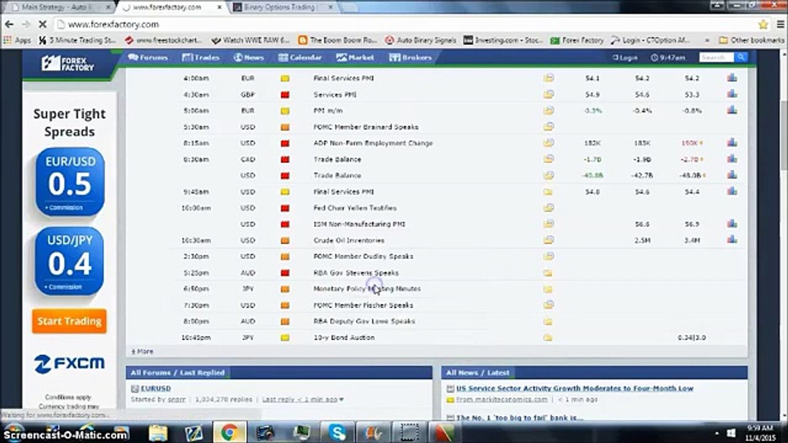
Task: Open the Other bookmarks folder
Action: [x=751, y=40]
